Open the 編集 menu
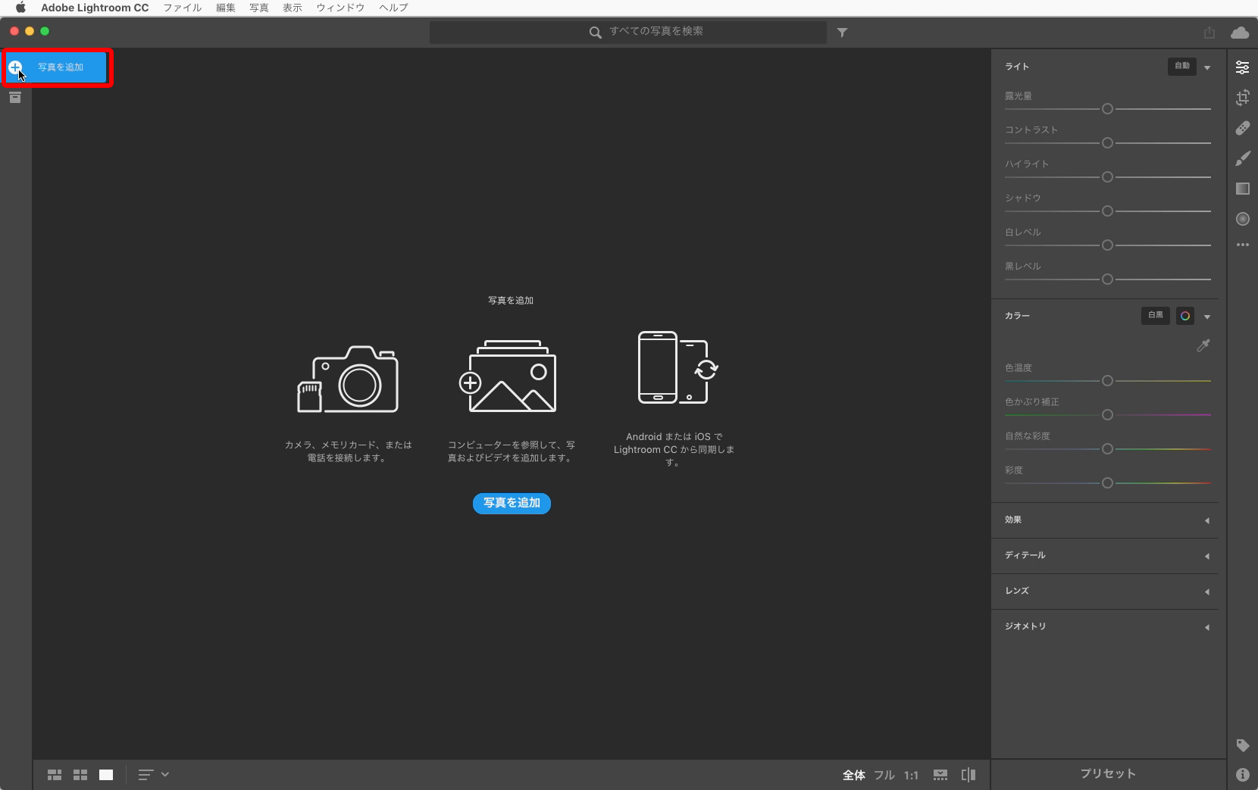The image size is (1258, 790). (x=226, y=8)
